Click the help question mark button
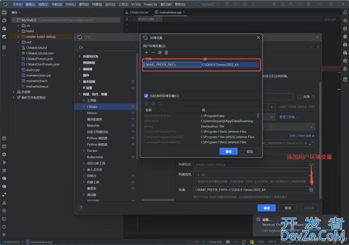 coord(81,208)
